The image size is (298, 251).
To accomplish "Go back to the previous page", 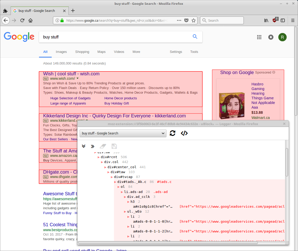I will click(x=6, y=20).
